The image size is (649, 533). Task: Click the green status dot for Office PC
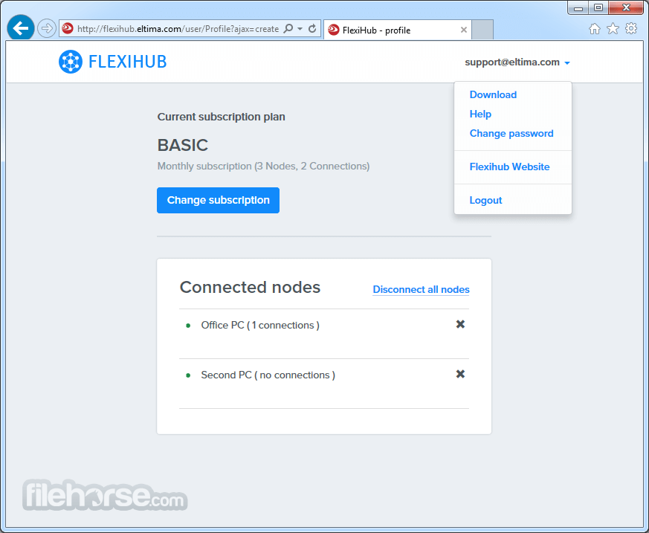(x=188, y=326)
